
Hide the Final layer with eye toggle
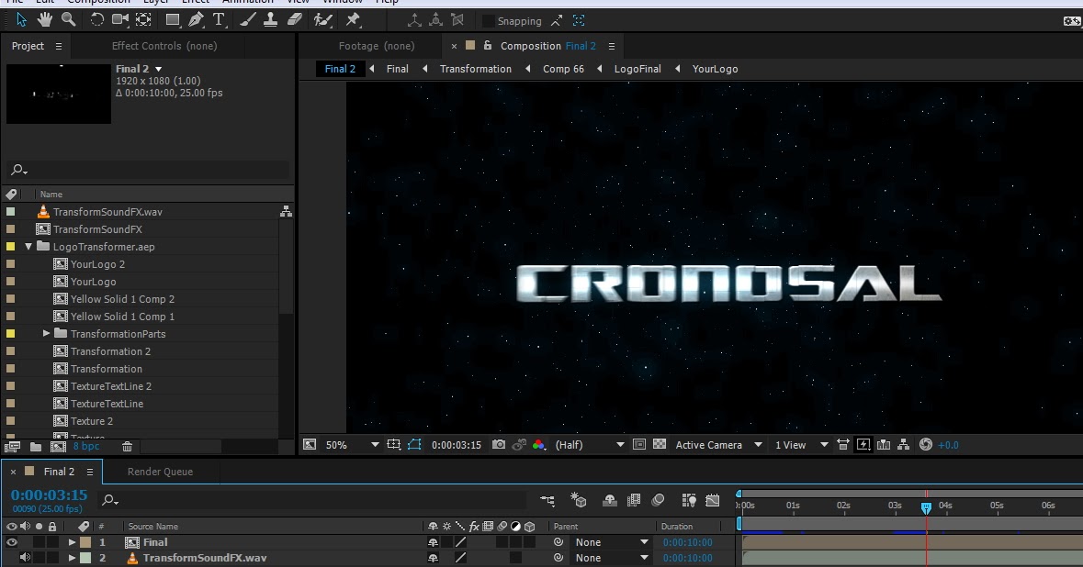click(12, 542)
